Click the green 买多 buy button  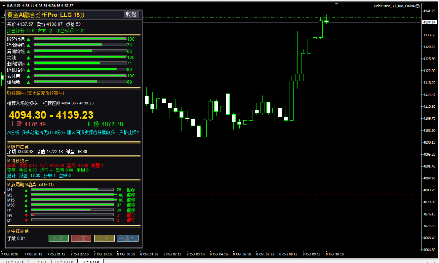59,238
